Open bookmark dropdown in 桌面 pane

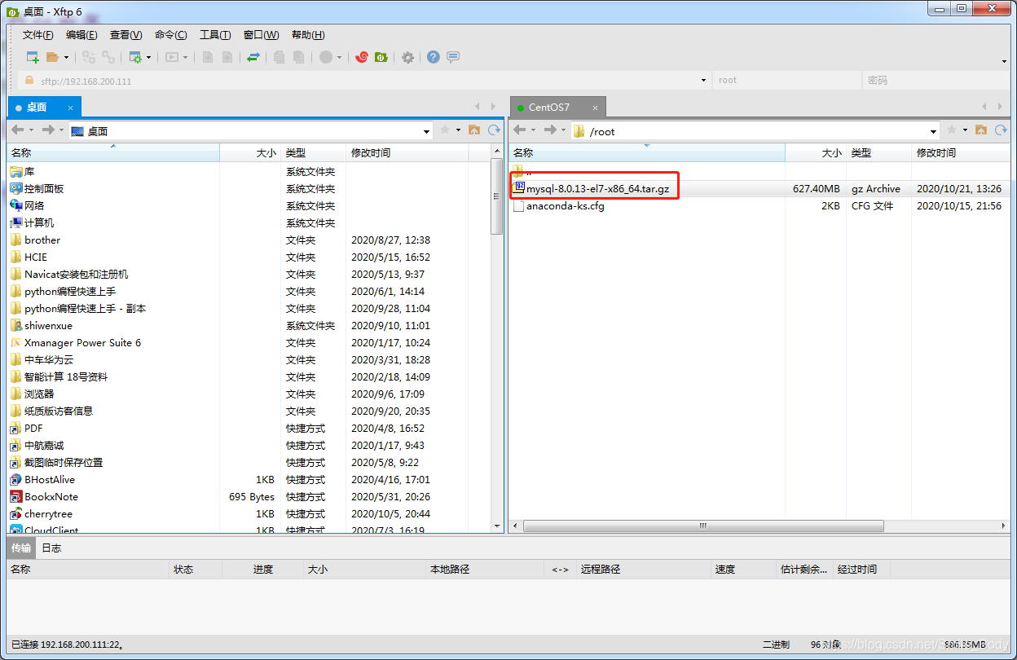click(458, 130)
